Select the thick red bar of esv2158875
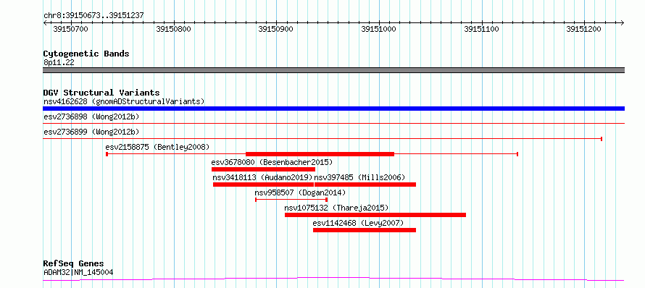 pyautogui.click(x=320, y=154)
